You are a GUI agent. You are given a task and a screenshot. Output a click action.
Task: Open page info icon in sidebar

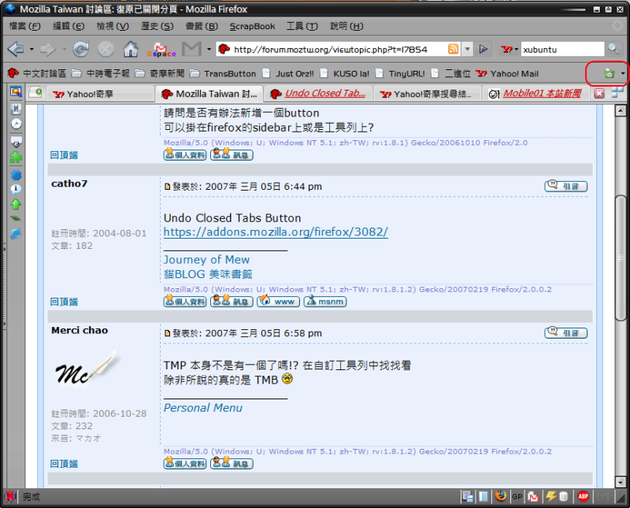[16, 189]
